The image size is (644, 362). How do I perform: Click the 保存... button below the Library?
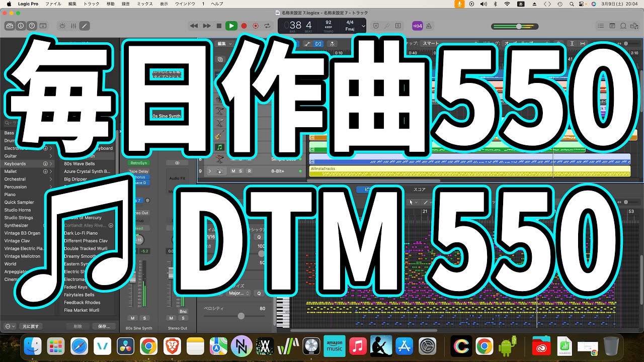103,326
